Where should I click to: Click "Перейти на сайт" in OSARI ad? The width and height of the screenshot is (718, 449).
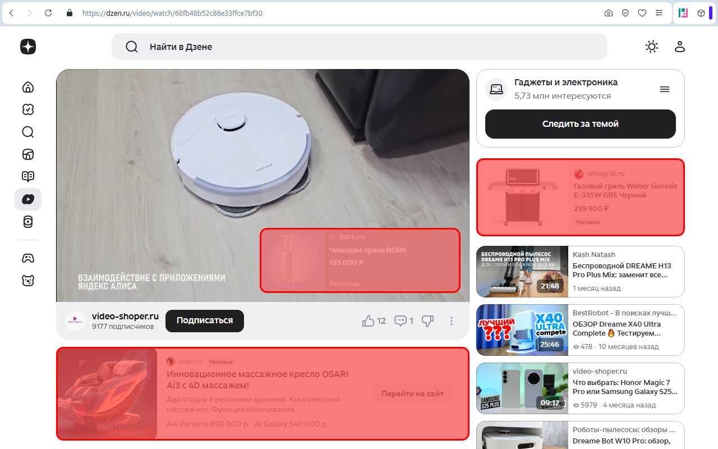coord(412,393)
